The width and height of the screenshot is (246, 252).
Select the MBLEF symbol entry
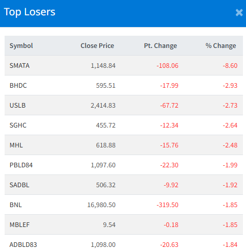pyautogui.click(x=19, y=225)
